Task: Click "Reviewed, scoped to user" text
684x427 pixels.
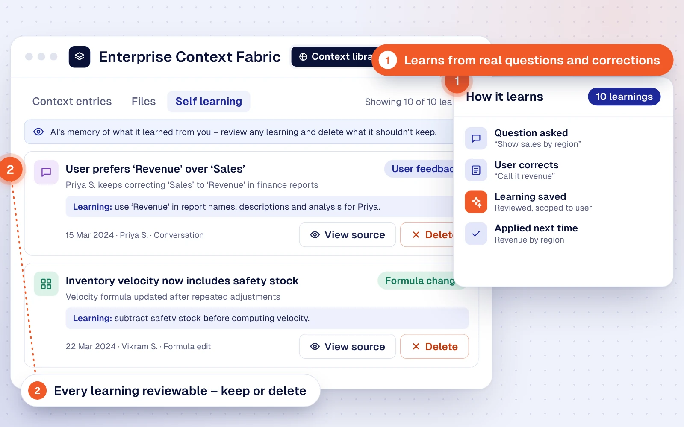Action: pos(543,208)
